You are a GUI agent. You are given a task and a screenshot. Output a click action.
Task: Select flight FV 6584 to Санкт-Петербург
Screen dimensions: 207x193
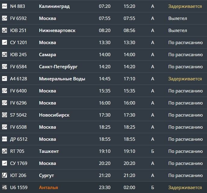click(104, 66)
